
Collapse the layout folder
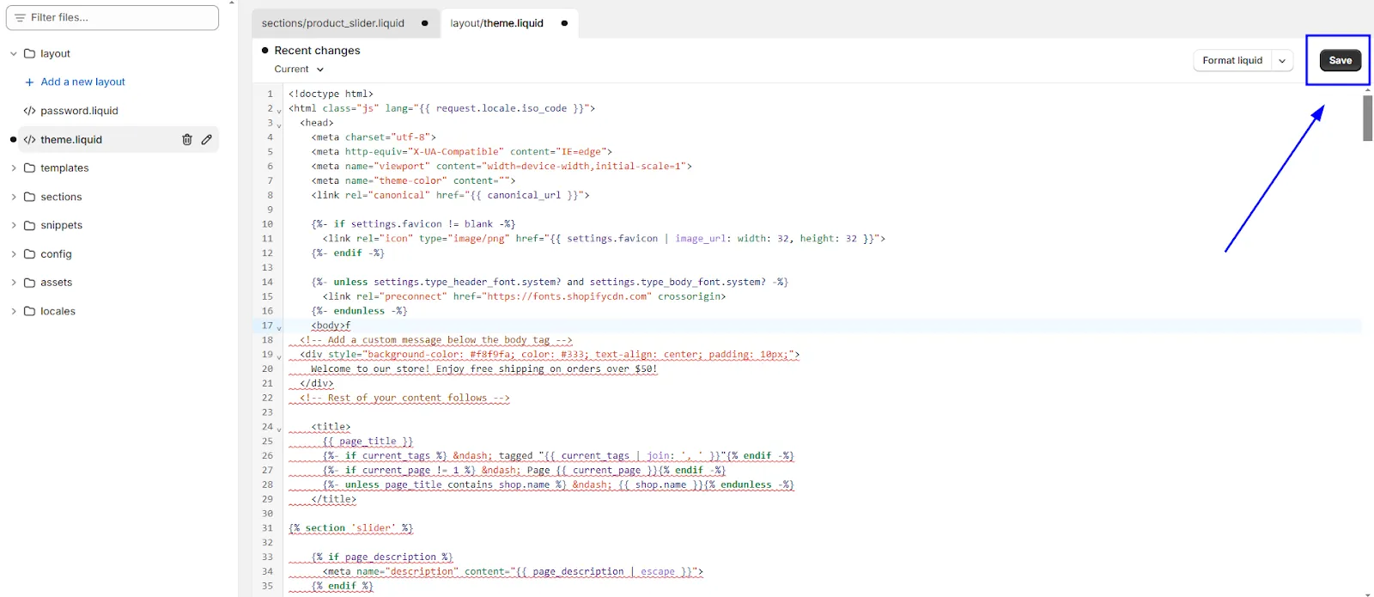pos(14,53)
